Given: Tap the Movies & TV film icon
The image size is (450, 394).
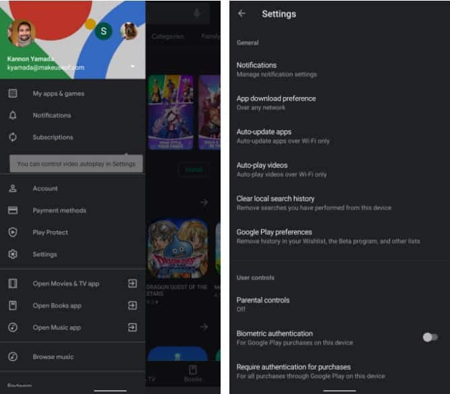Looking at the screenshot, I should pos(13,284).
